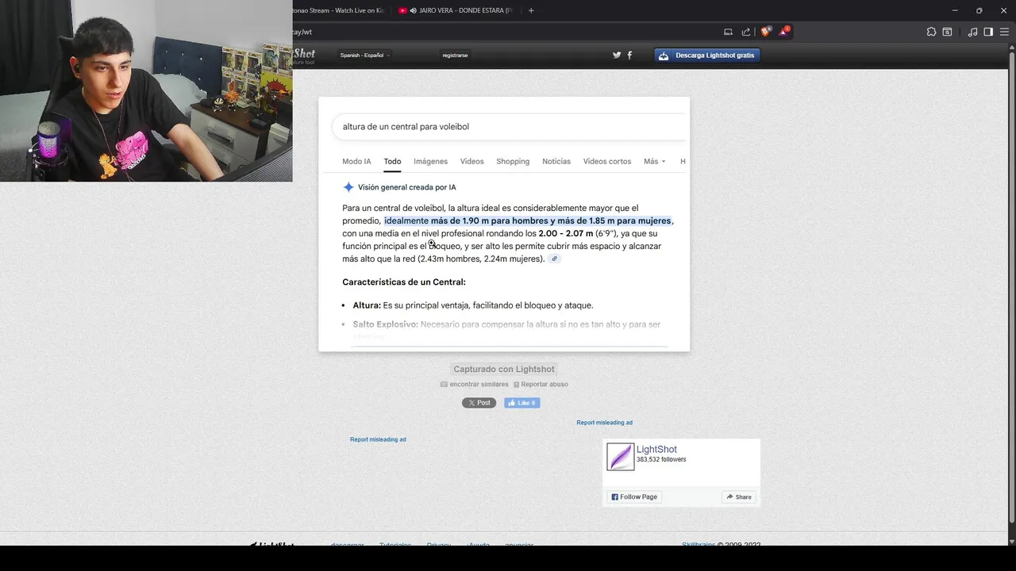Image resolution: width=1016 pixels, height=571 pixels.
Task: Click the link chip icon after the AI paragraph
Action: point(554,259)
